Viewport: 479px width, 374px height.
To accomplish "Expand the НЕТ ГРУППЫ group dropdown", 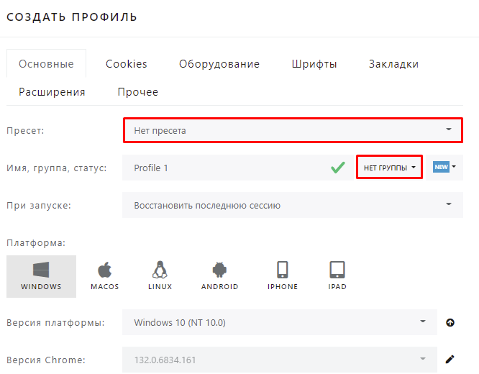I will coord(389,168).
